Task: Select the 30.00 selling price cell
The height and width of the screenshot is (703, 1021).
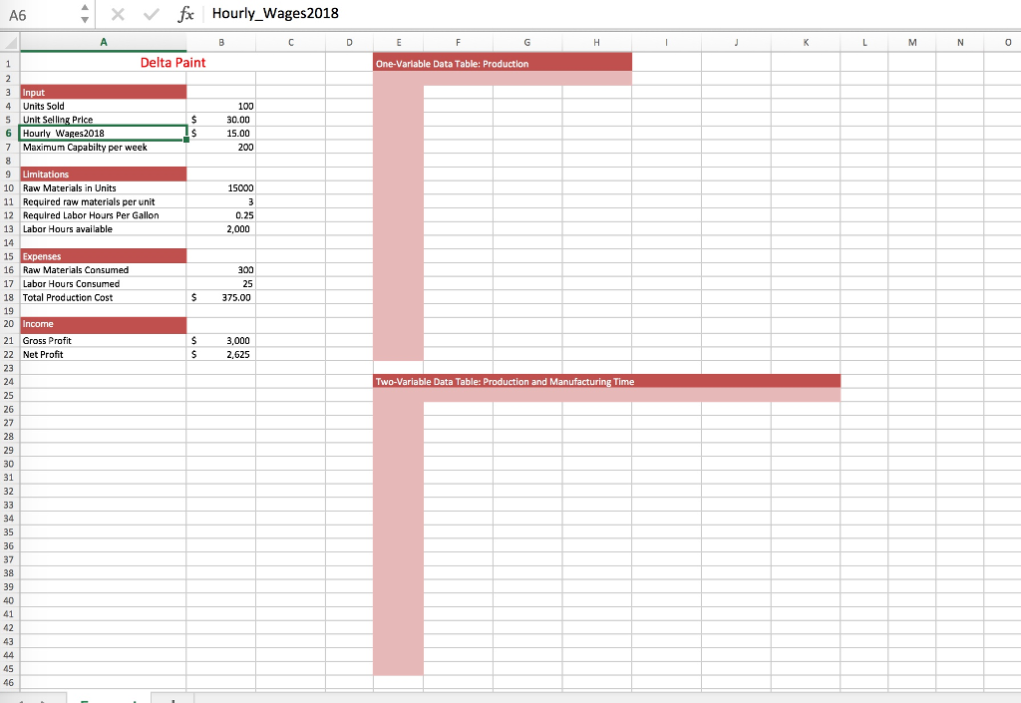Action: [221, 120]
